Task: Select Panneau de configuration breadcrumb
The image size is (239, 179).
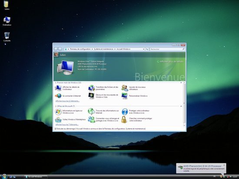Action: [x=80, y=49]
